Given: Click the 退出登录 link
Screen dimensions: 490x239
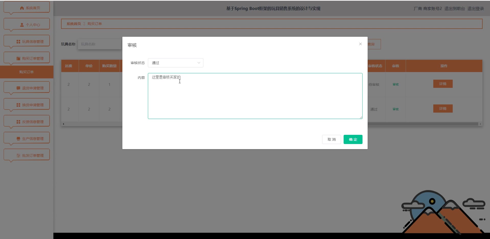Looking at the screenshot, I should click(x=475, y=8).
